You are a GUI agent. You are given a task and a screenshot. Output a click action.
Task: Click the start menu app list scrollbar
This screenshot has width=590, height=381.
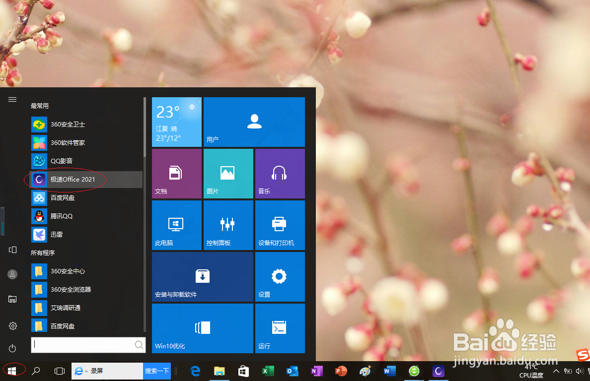coord(145,128)
